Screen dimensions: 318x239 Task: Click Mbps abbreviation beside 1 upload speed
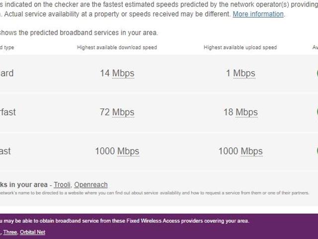pos(244,73)
